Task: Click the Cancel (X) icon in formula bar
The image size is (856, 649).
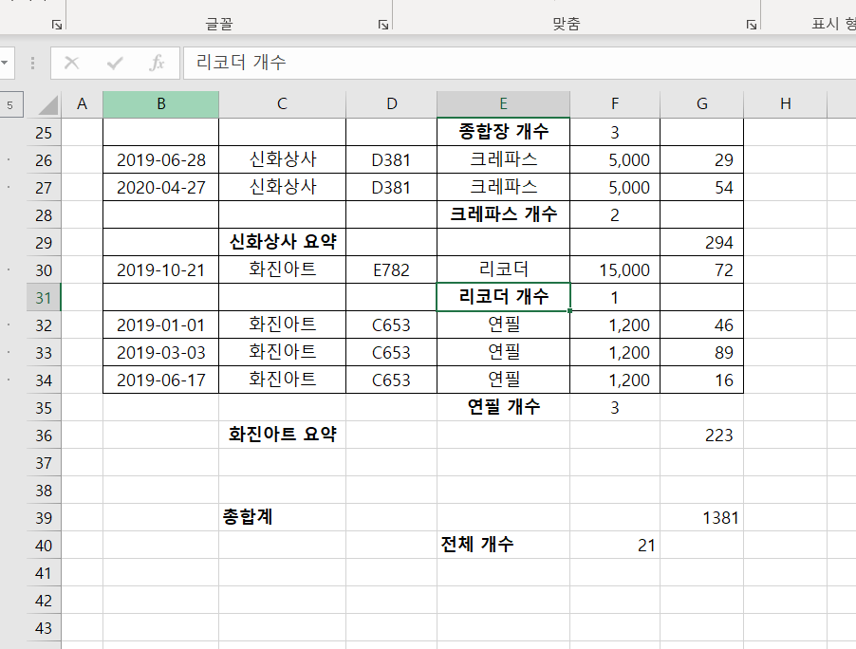Action: (x=71, y=63)
